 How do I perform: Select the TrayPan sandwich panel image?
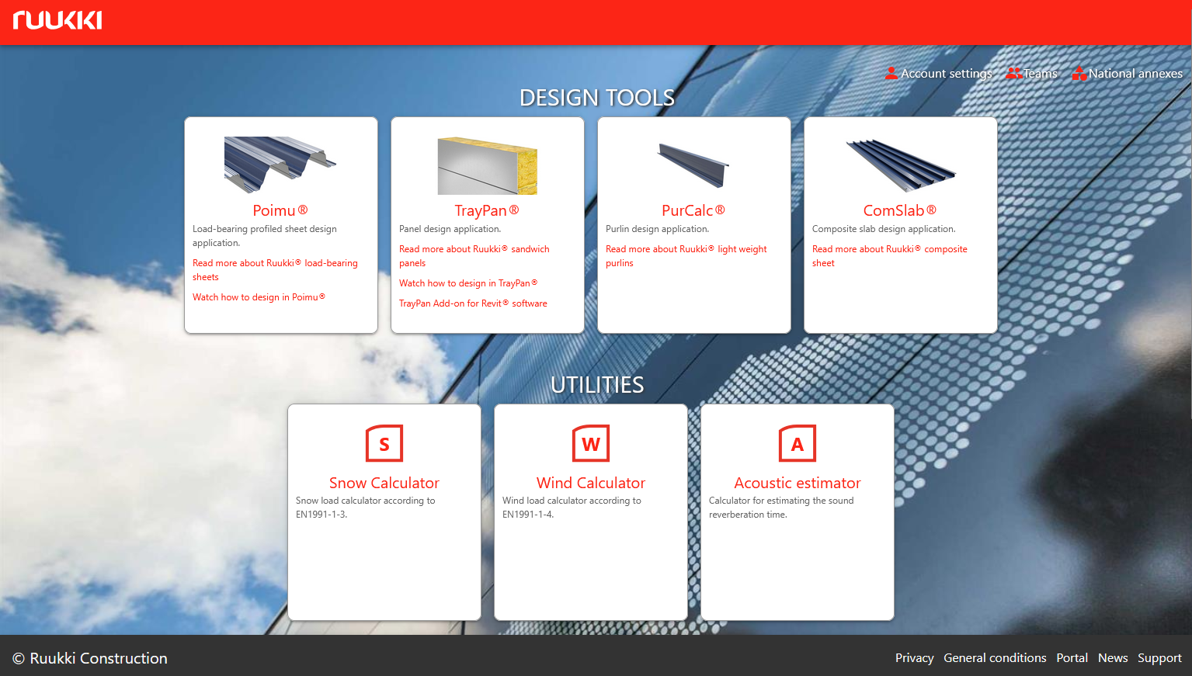(487, 166)
